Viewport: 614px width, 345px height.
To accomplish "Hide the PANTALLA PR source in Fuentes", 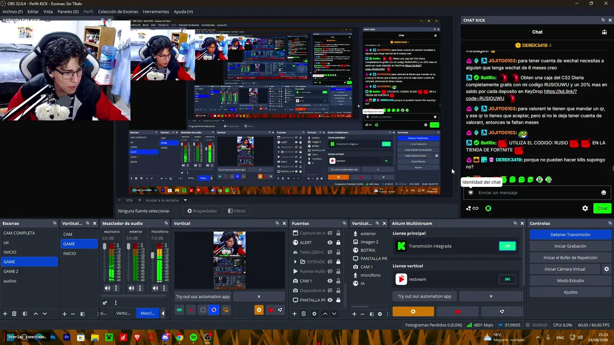I will pos(330,300).
